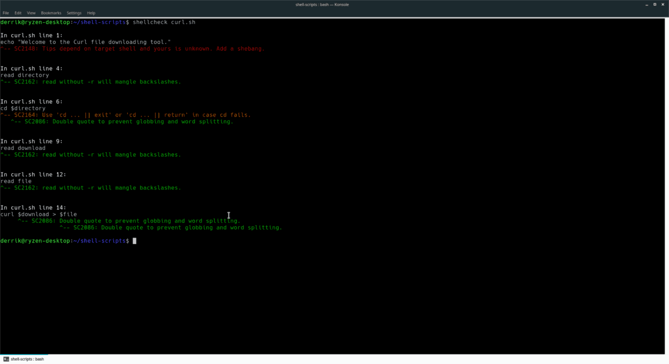Open the View menu
The width and height of the screenshot is (669, 364).
point(31,13)
